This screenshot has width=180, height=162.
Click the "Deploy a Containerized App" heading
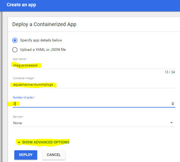(44, 24)
